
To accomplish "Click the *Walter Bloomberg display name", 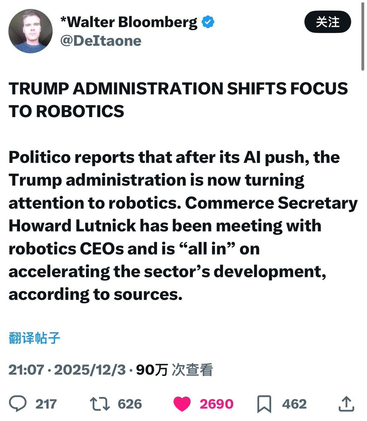I will tap(128, 23).
